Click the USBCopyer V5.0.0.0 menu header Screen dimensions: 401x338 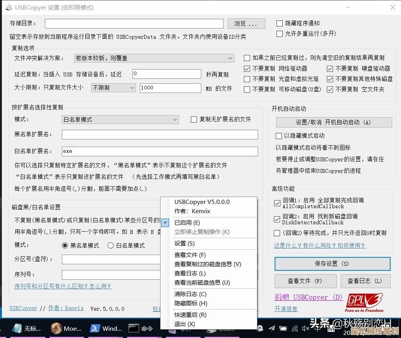(202, 202)
